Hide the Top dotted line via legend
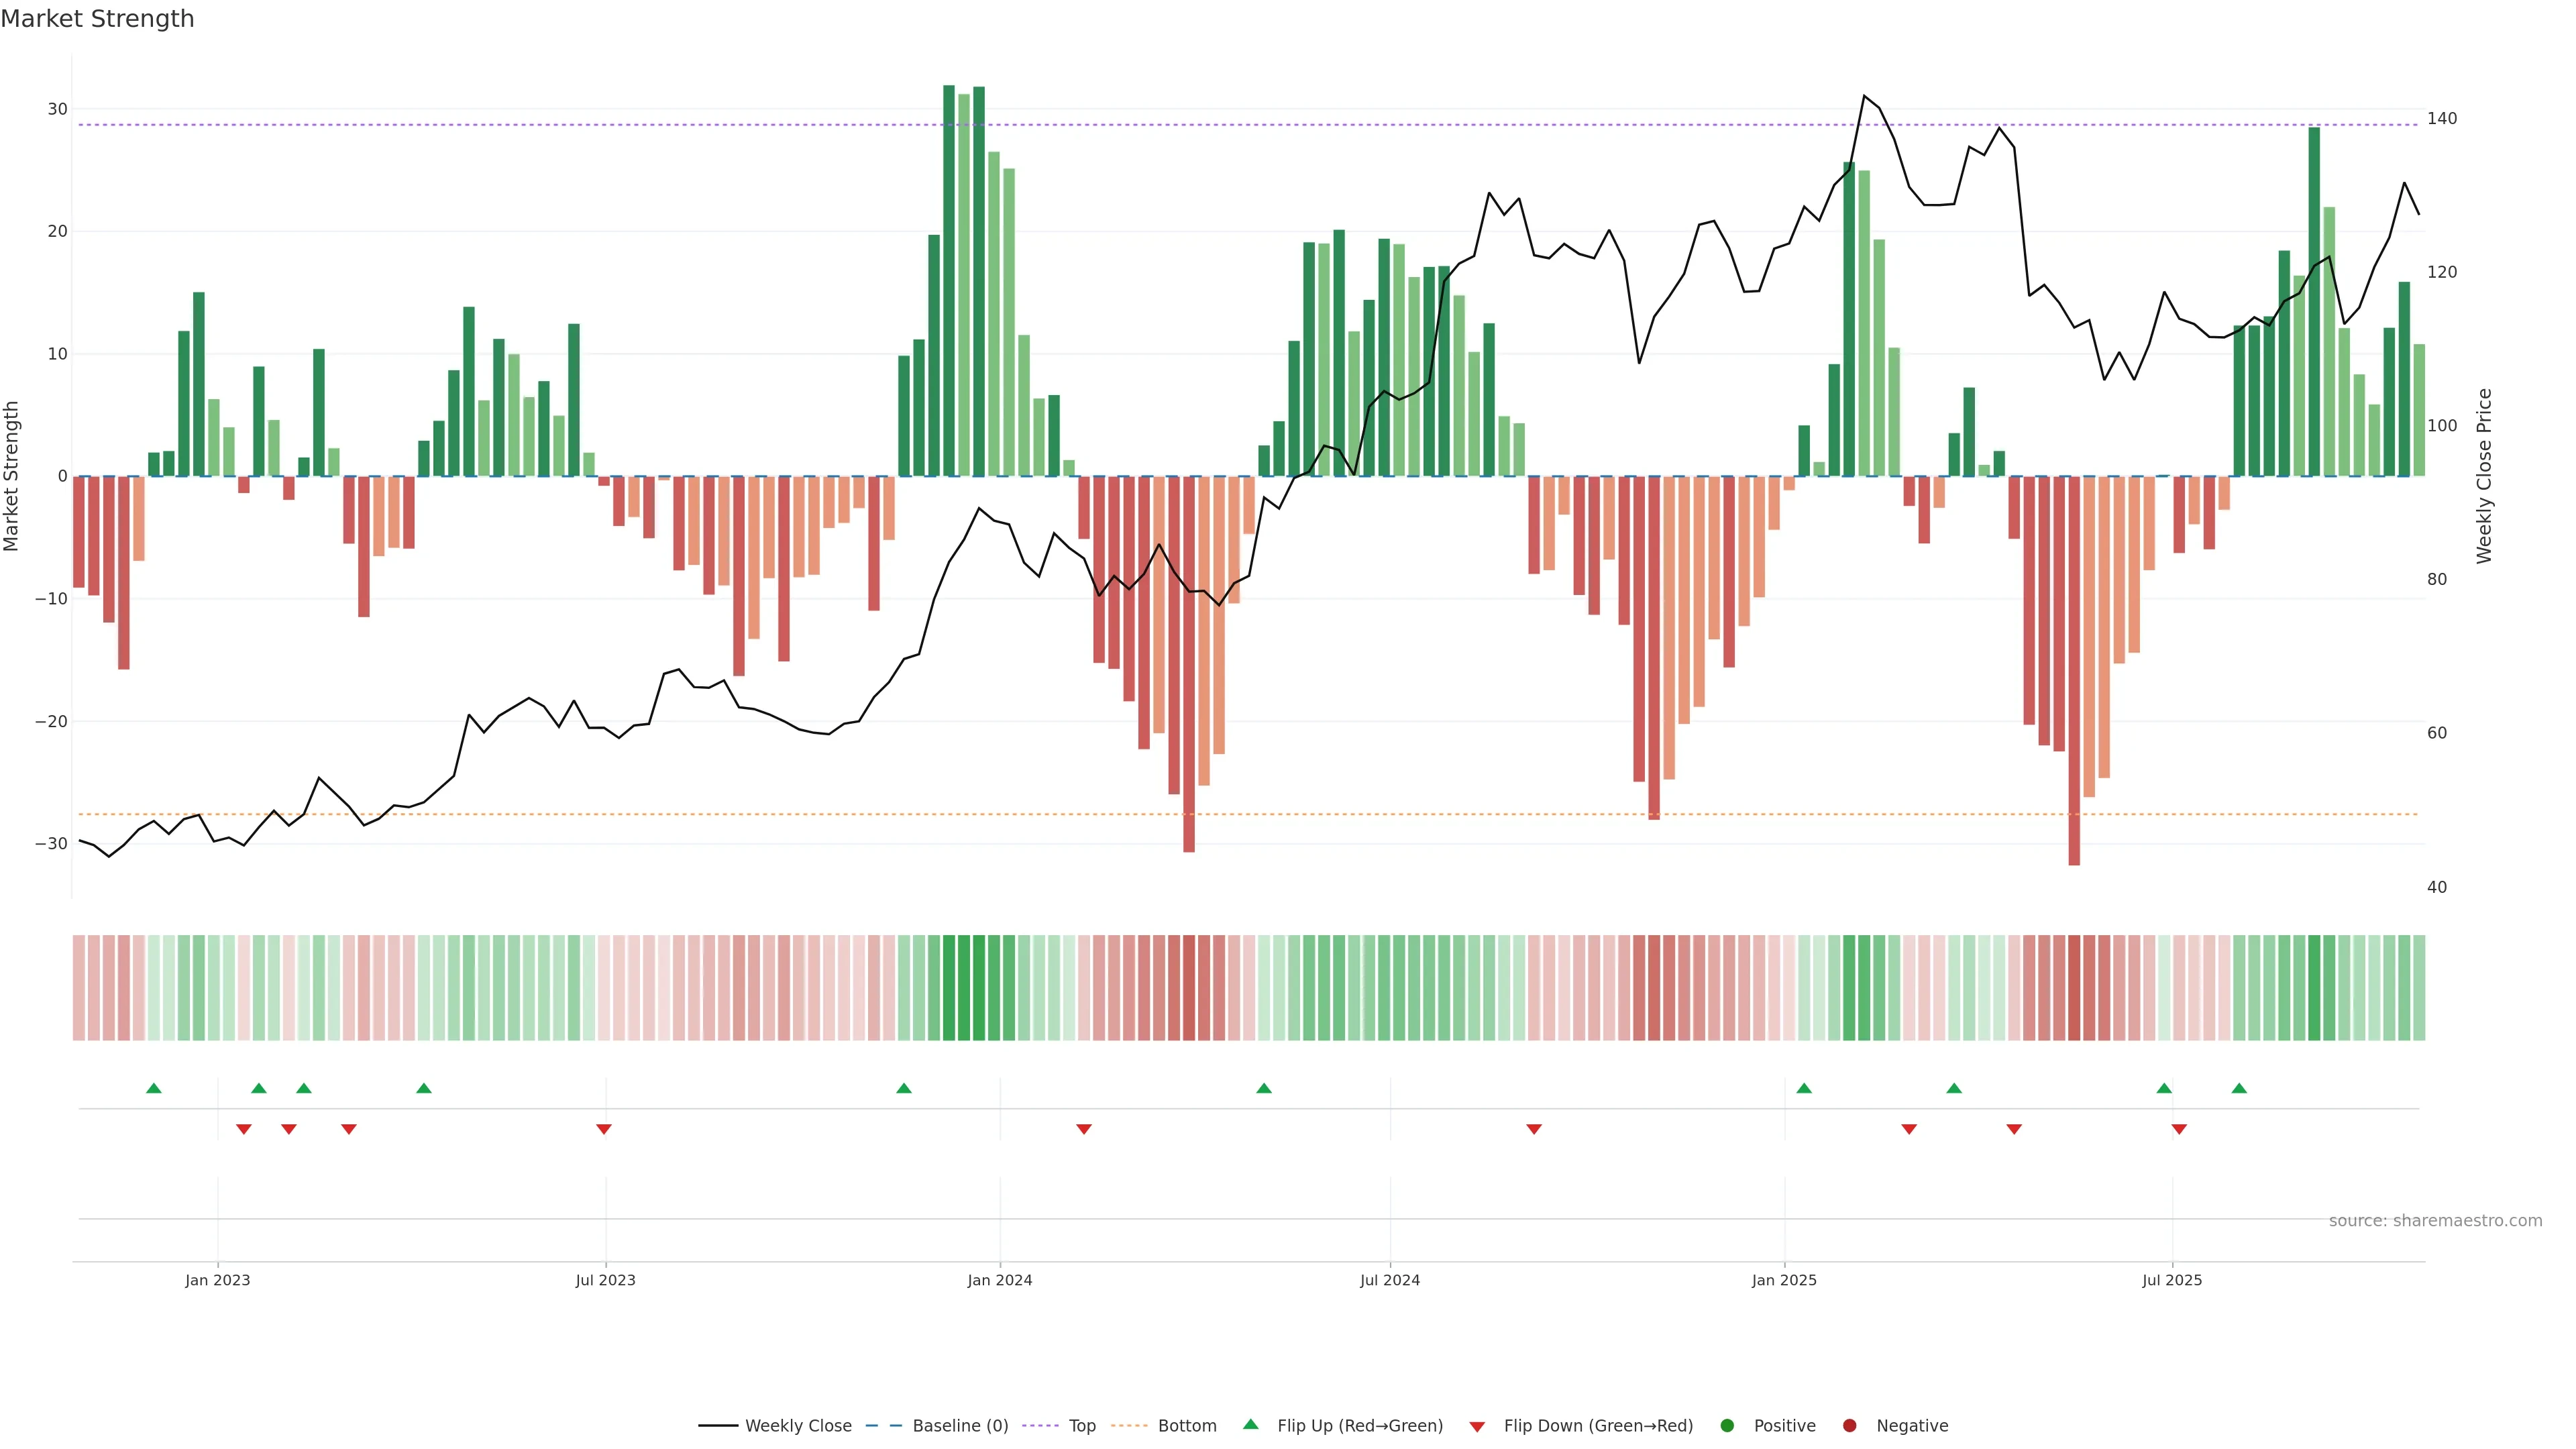Viewport: 2576px width, 1449px height. 1081,1425
